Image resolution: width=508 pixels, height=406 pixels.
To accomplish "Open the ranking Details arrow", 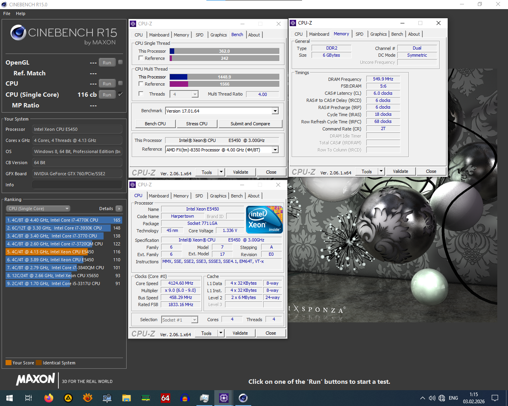I will [119, 209].
